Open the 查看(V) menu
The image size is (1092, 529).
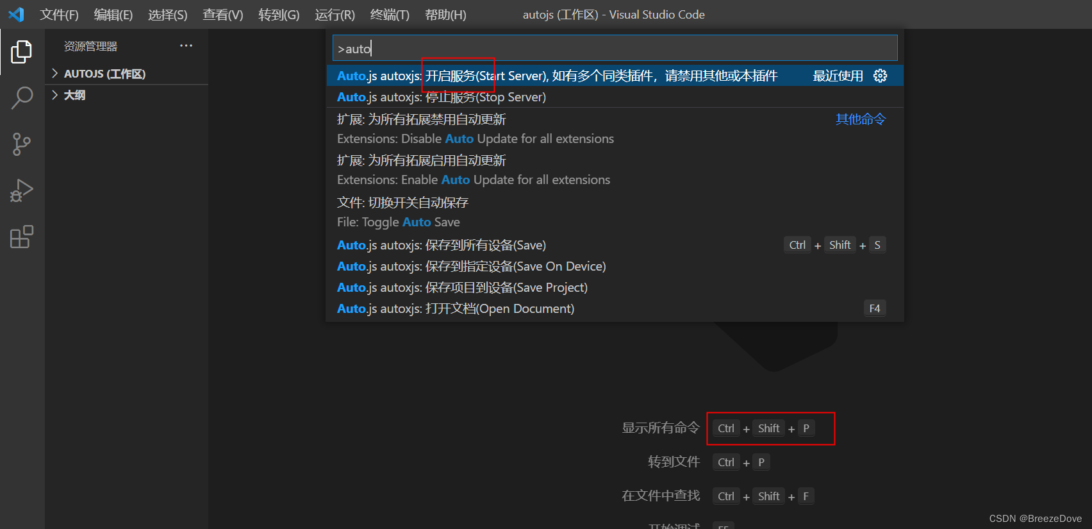[223, 14]
